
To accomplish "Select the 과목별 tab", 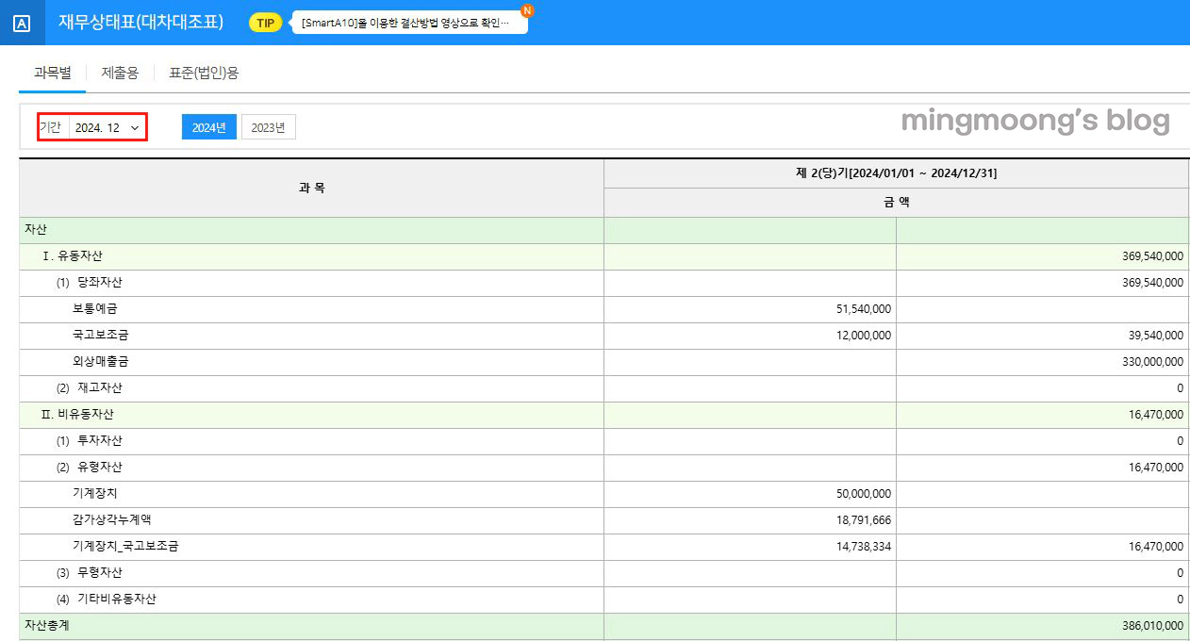I will click(52, 73).
